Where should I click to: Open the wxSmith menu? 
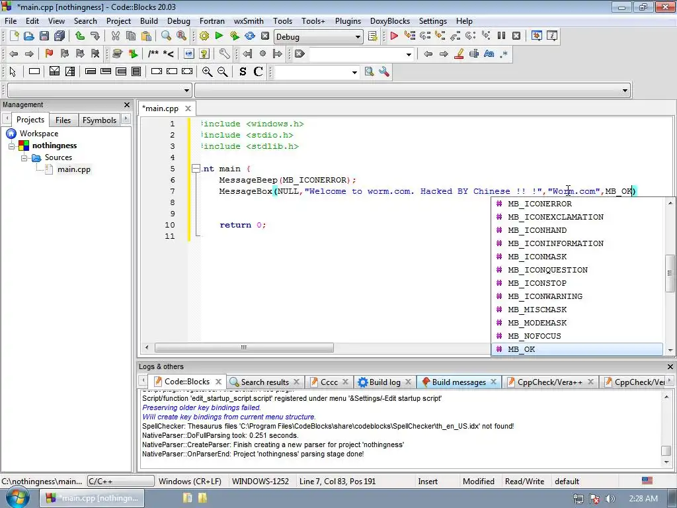coord(249,21)
